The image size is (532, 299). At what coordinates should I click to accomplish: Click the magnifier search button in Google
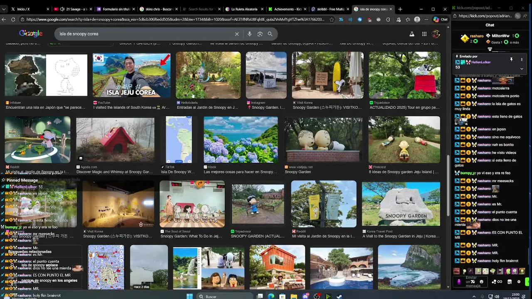[x=270, y=34]
